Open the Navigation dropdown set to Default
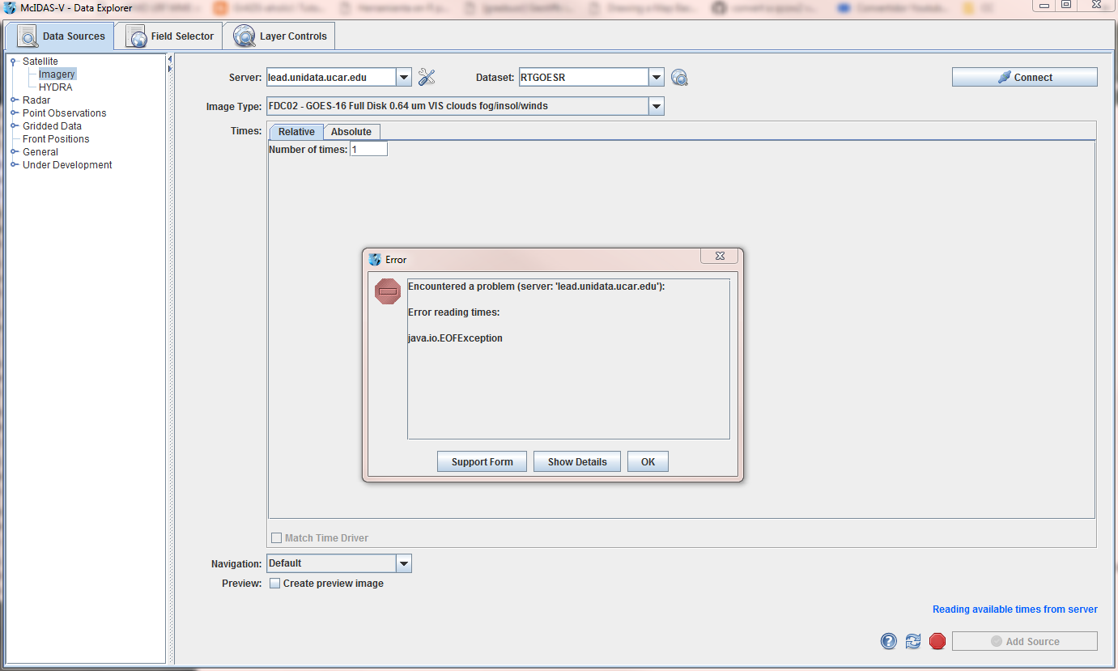Screen dimensions: 1118x671 point(403,563)
